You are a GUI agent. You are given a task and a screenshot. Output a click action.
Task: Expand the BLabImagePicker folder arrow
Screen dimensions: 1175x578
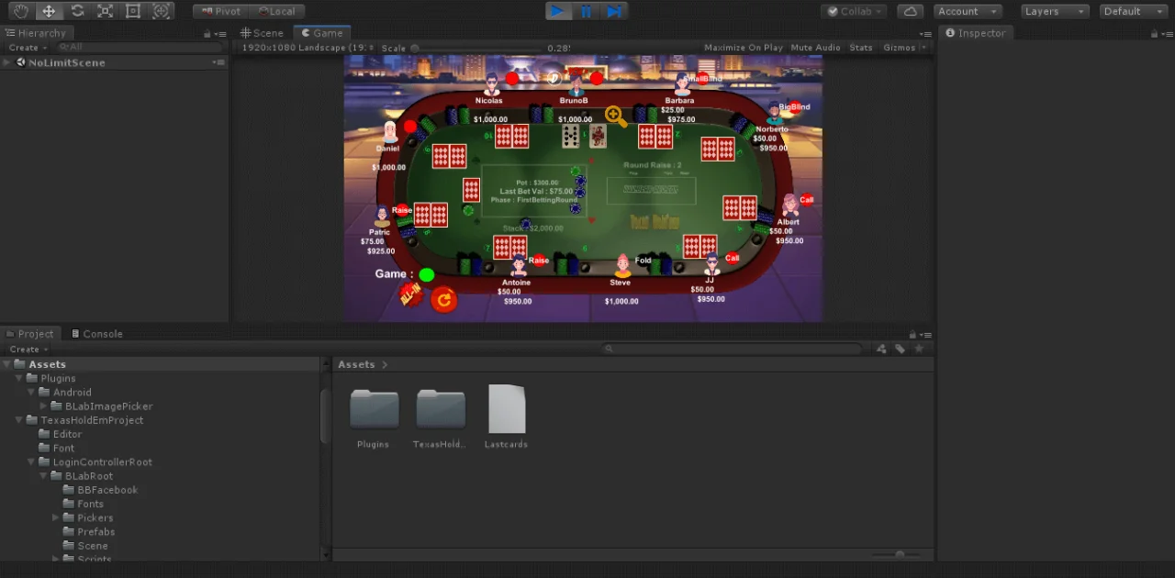point(43,406)
